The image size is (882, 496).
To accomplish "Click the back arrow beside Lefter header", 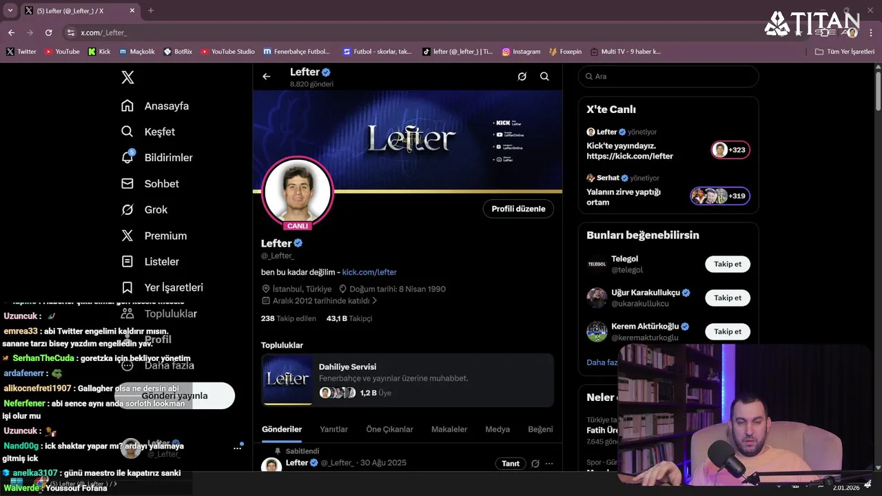I will pyautogui.click(x=267, y=76).
